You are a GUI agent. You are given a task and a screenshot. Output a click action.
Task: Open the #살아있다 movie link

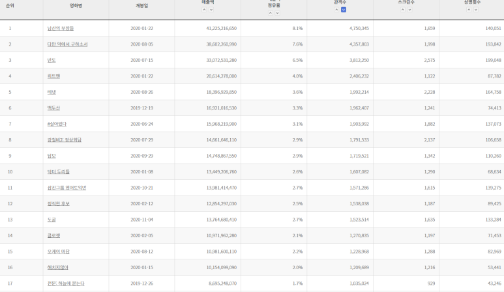pos(57,124)
